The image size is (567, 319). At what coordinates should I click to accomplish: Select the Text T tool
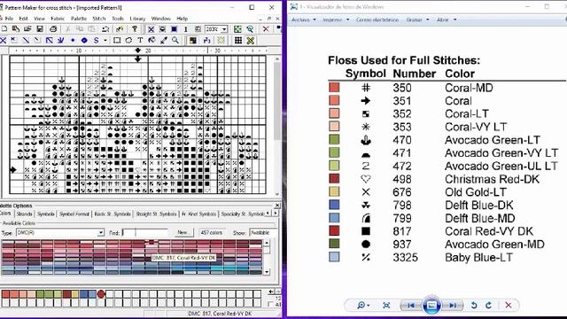tap(140, 41)
